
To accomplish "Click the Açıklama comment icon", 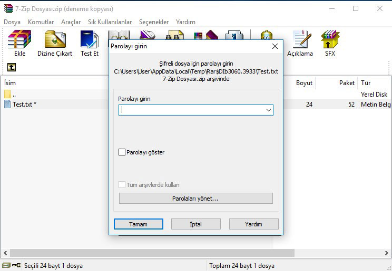I will click(302, 39).
